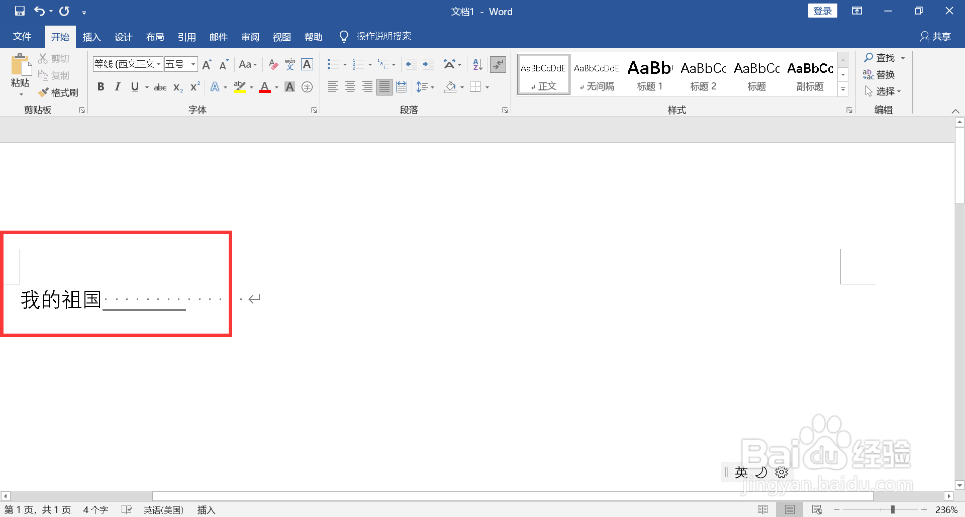
Task: Toggle strikethrough (abc) formatting
Action: coord(160,87)
